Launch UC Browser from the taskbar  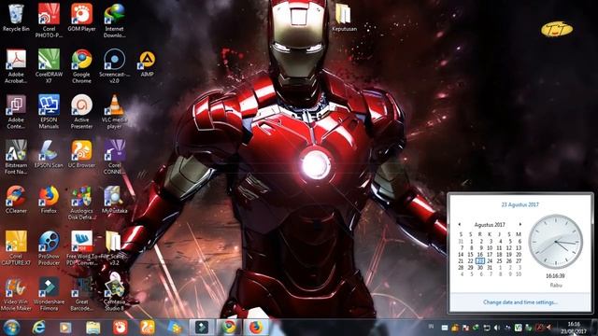pyautogui.click(x=148, y=328)
